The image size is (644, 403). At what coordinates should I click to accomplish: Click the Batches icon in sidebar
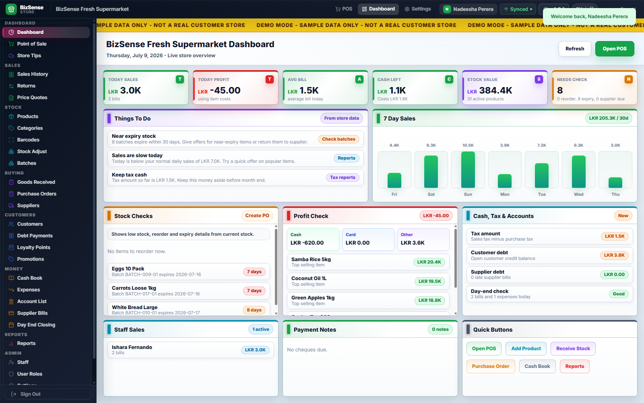11,163
